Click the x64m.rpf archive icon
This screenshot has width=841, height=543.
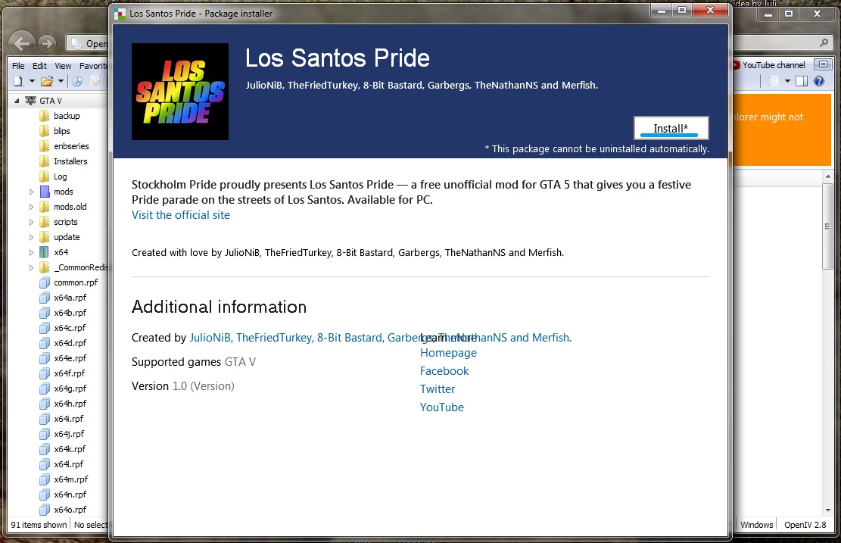click(45, 479)
